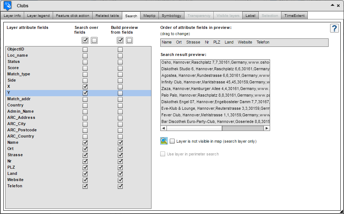Disable search over X field
Viewport: 344px width, 214px height.
pos(85,87)
